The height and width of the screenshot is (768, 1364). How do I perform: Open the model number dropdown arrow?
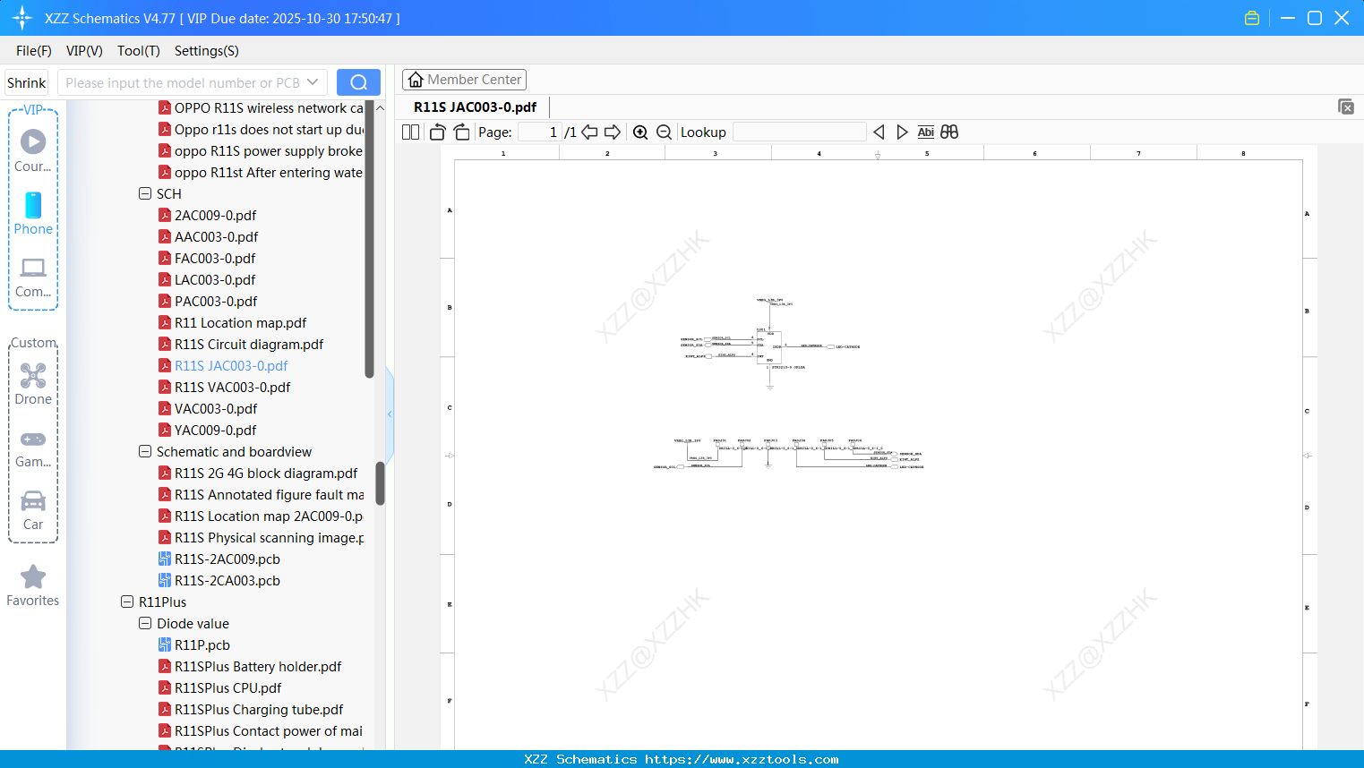click(313, 82)
